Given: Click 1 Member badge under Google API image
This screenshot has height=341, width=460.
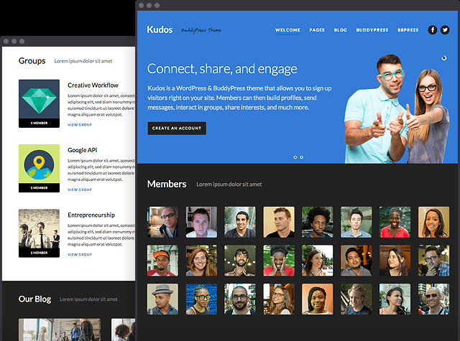Looking at the screenshot, I should (x=39, y=188).
